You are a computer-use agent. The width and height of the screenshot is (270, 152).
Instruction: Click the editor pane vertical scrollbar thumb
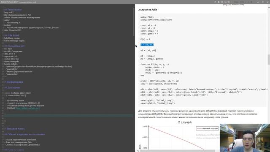[x=134, y=22]
